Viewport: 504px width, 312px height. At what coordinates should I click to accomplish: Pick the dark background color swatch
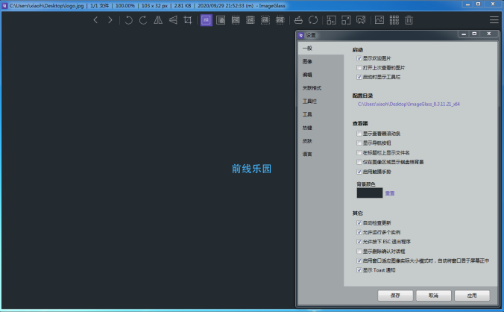370,193
